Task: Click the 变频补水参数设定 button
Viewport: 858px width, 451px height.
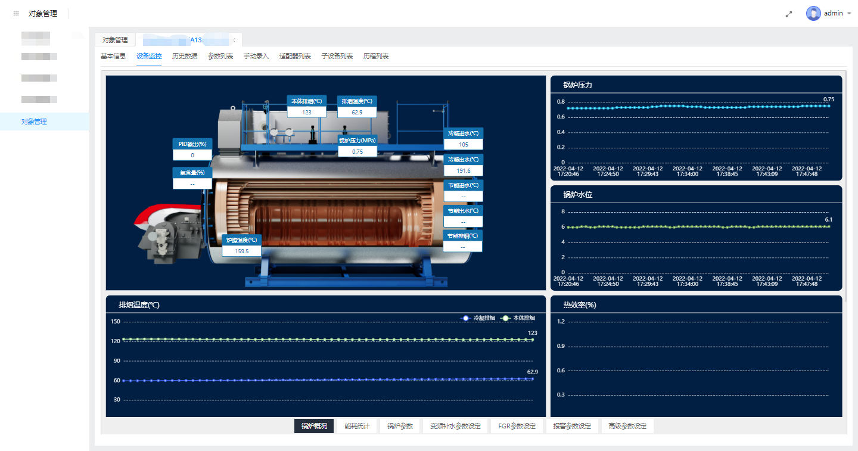Action: click(455, 426)
